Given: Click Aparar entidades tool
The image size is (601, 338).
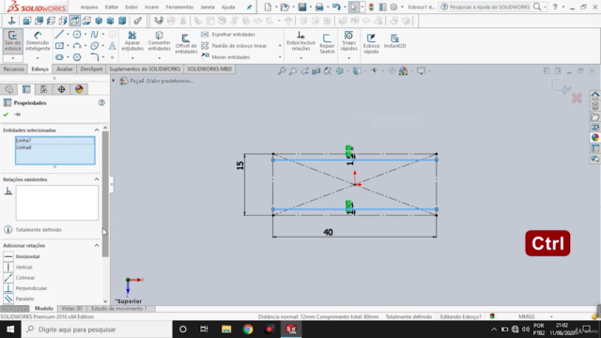Looking at the screenshot, I should coord(132,41).
